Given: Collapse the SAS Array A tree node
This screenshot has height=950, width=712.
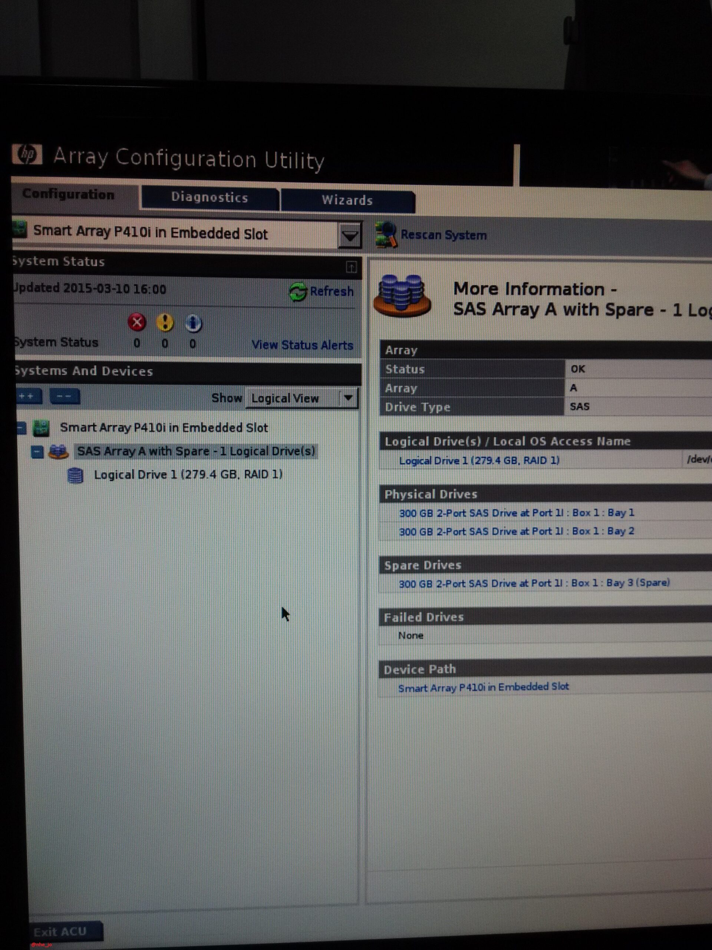Looking at the screenshot, I should point(37,452).
